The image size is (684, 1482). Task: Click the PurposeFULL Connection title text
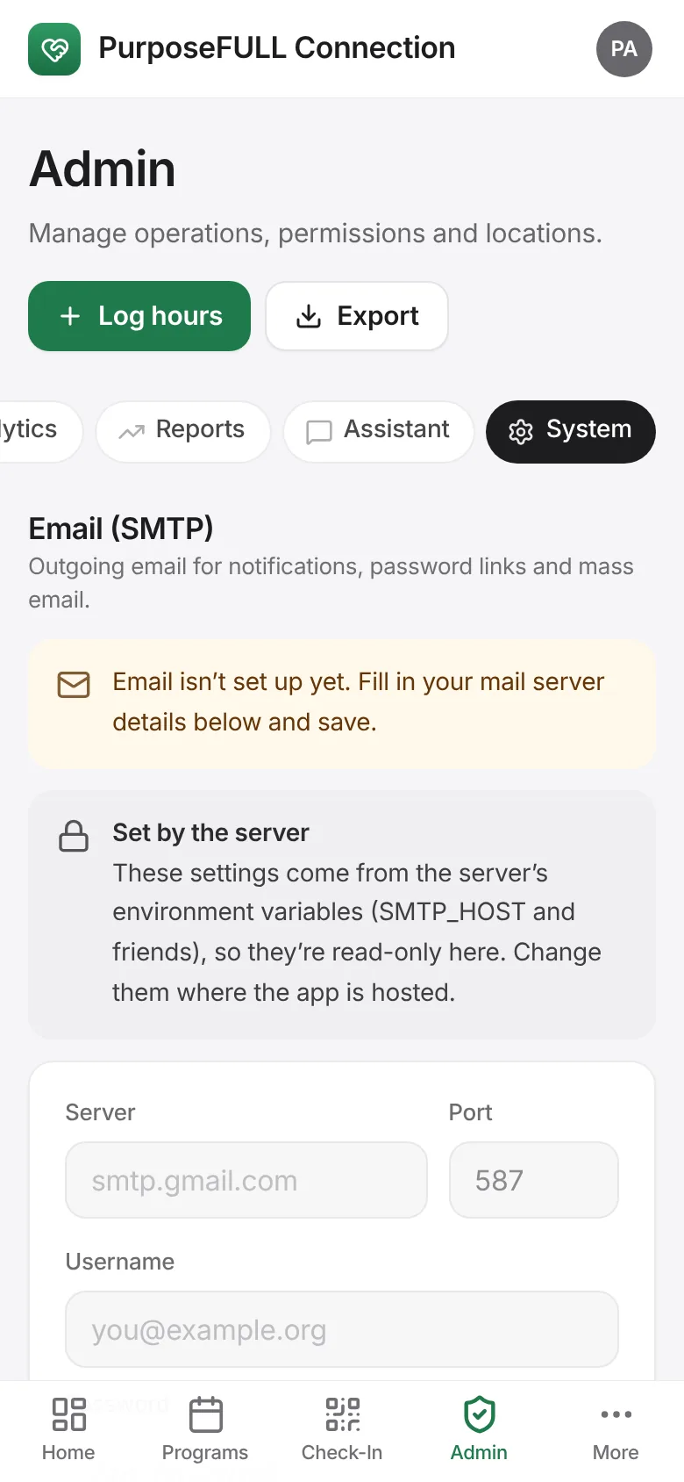(277, 48)
